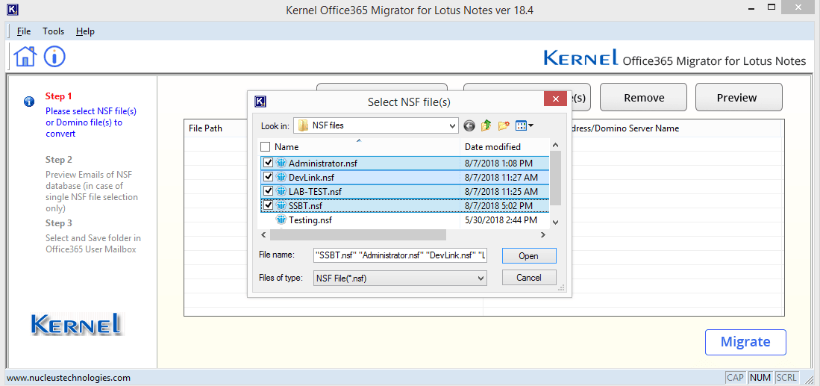The image size is (820, 386).
Task: Open the Info icon in toolbar
Action: click(x=54, y=56)
